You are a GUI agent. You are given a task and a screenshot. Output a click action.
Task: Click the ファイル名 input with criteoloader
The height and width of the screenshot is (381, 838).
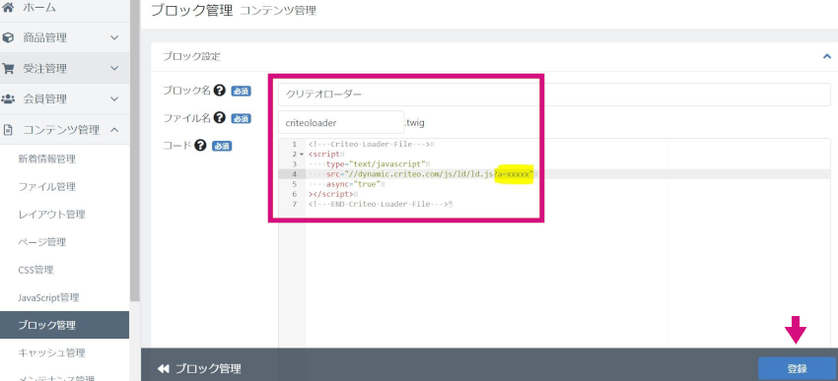(x=341, y=122)
